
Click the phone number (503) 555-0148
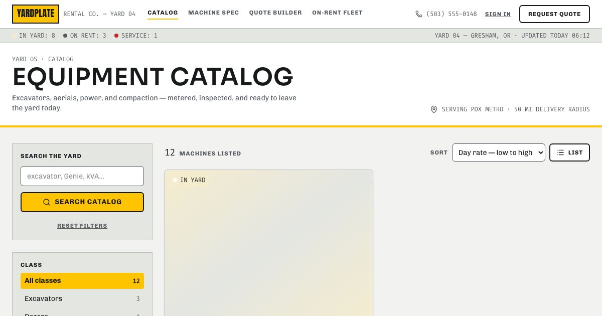(452, 14)
